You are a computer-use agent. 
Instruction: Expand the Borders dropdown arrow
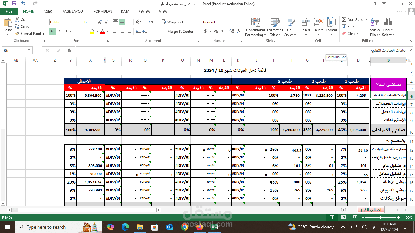point(84,31)
